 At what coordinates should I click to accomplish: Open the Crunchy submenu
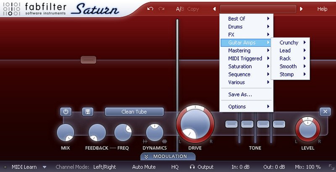click(x=291, y=42)
